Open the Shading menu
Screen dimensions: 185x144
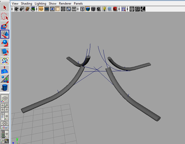click(27, 3)
